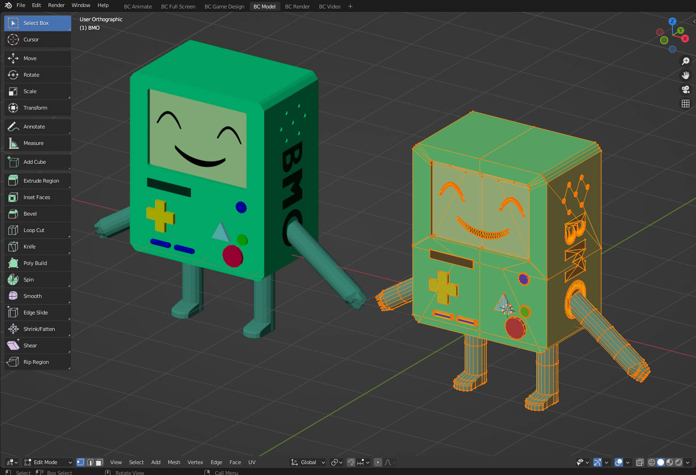696x475 pixels.
Task: Activate the Add Cube tool
Action: click(x=38, y=162)
